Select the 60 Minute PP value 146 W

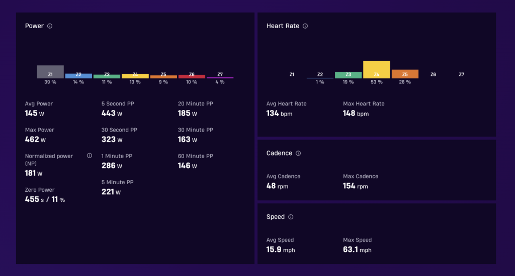pyautogui.click(x=188, y=166)
